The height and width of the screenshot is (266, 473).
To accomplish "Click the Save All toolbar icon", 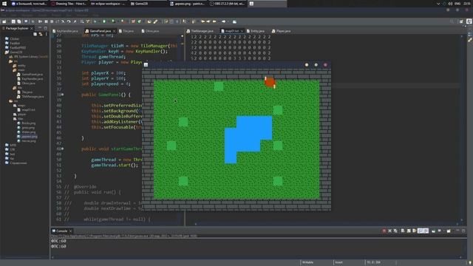I will click(19, 21).
